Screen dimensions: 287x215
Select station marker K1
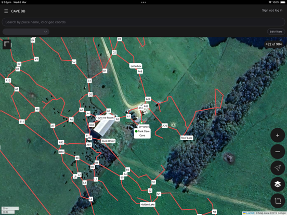tap(18, 69)
